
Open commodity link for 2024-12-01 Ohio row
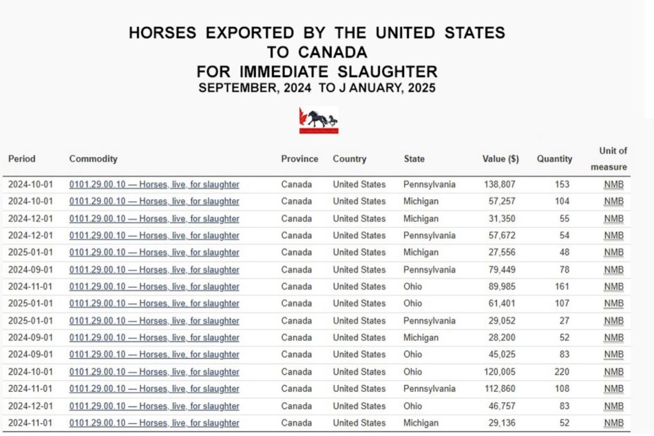click(154, 406)
